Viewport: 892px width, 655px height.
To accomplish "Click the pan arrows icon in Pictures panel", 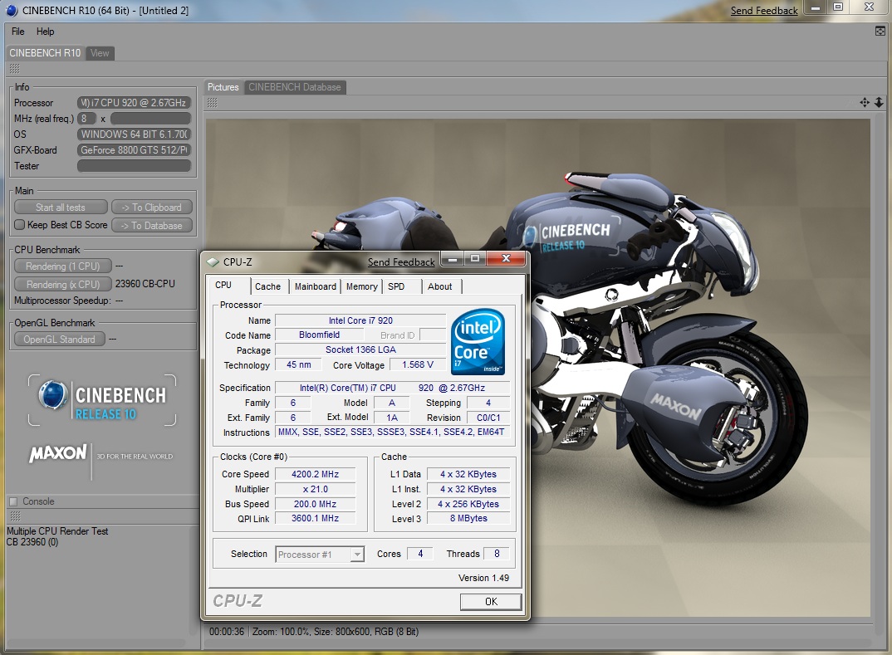I will click(865, 102).
